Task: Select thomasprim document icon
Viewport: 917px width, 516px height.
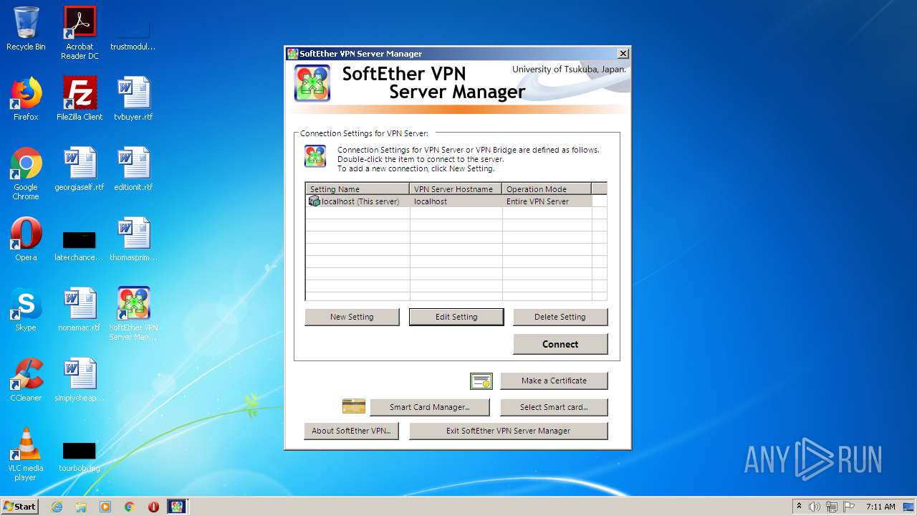Action: (x=133, y=239)
